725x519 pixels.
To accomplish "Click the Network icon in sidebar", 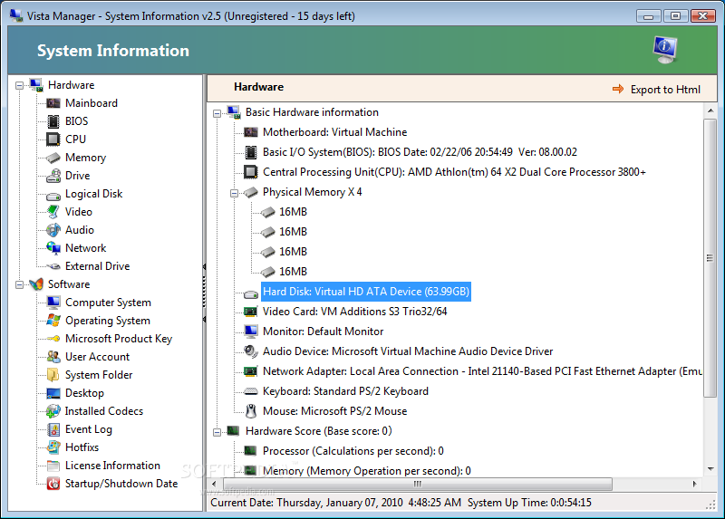I will (53, 248).
